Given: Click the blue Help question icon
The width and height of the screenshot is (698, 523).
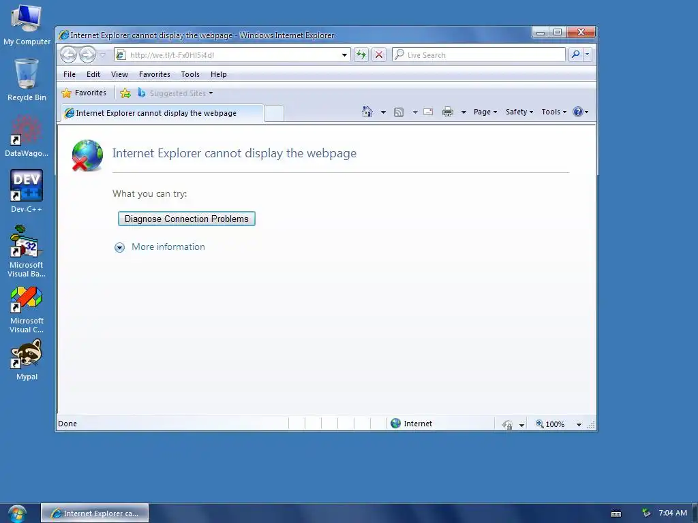Looking at the screenshot, I should point(578,112).
